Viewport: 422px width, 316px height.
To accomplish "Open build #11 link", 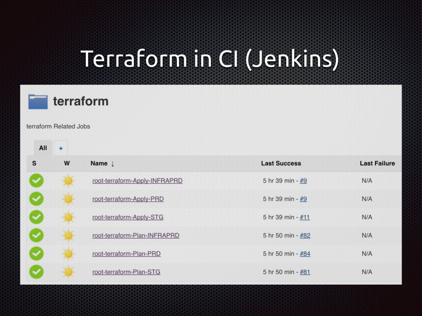I will 305,217.
